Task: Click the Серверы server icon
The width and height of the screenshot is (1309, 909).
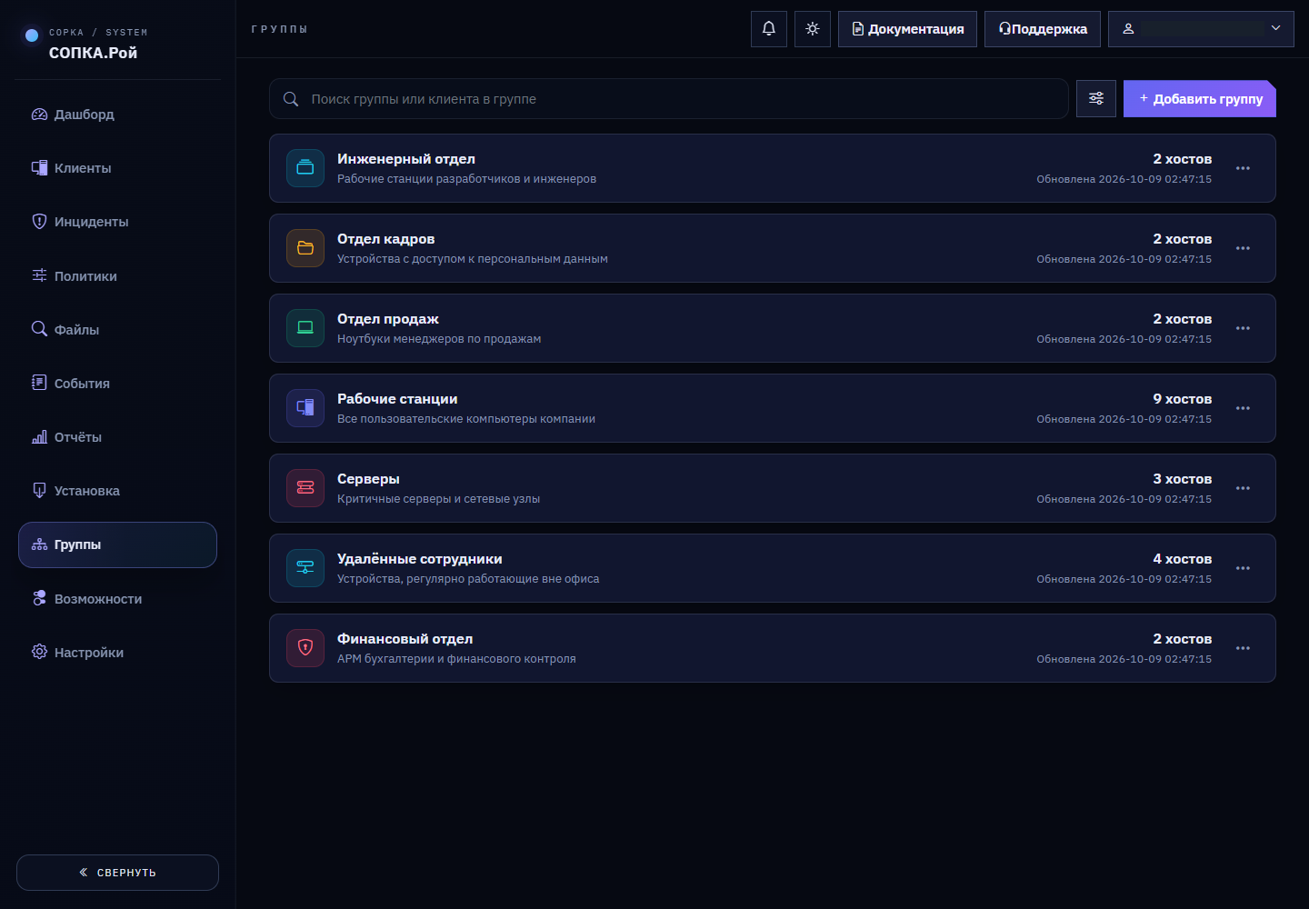Action: click(x=305, y=488)
